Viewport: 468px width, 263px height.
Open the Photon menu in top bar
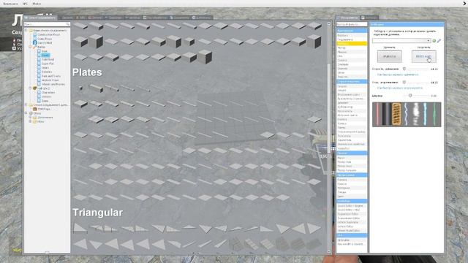click(37, 4)
